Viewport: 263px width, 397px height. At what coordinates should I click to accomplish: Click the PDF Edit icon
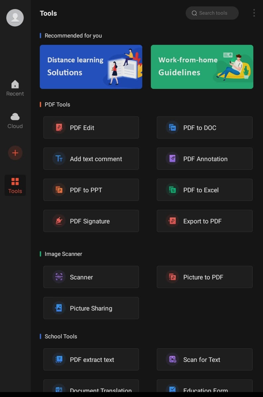(59, 127)
